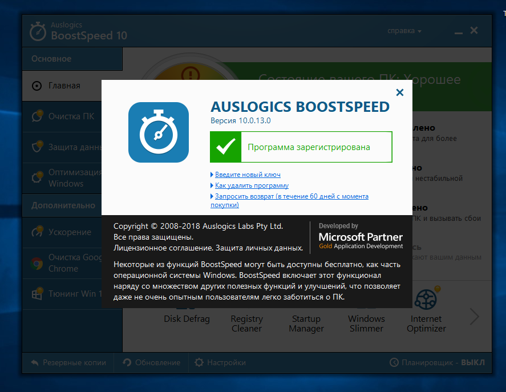Minimize the BoostSpeed window
The width and height of the screenshot is (506, 392).
459,33
